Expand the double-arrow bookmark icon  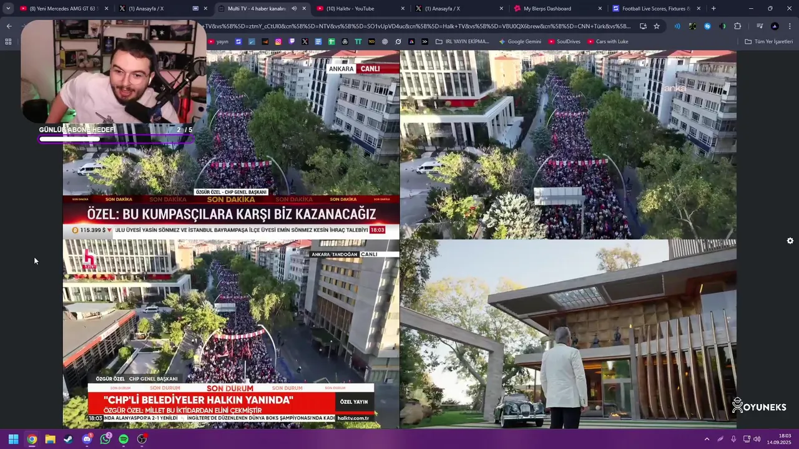click(x=424, y=42)
